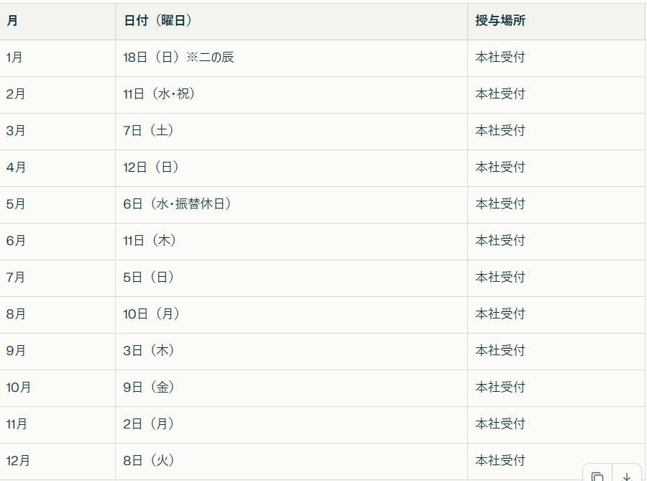Click the 授与場所 column header
647x481 pixels.
500,21
